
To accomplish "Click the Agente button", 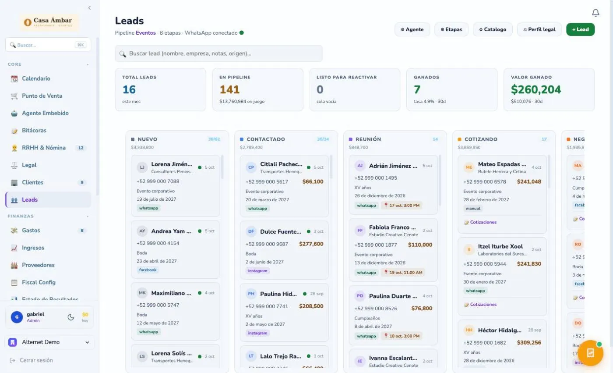I will click(x=412, y=29).
